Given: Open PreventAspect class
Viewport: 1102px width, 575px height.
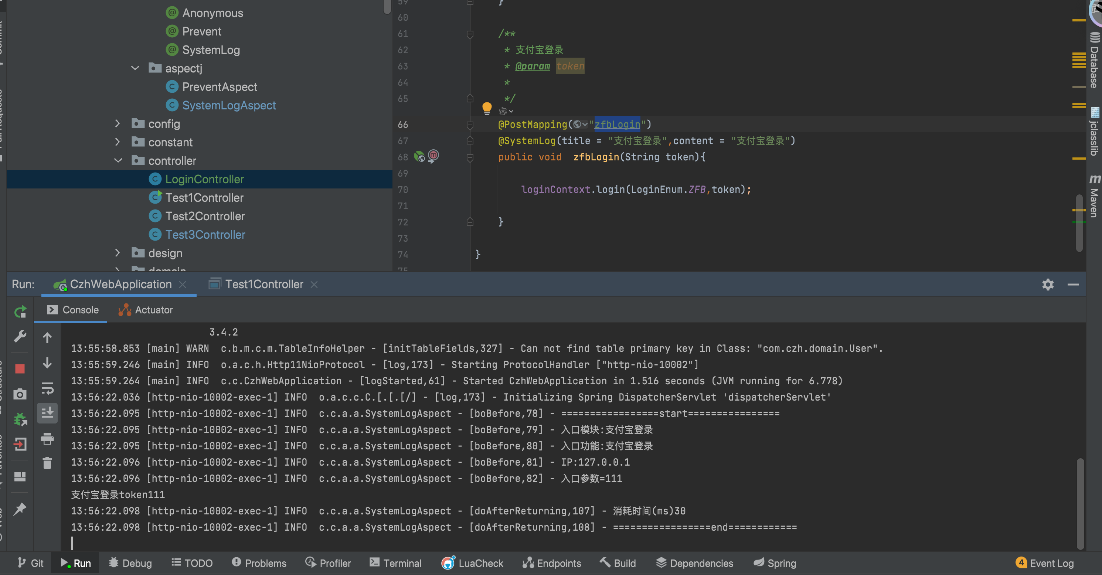Looking at the screenshot, I should (220, 87).
